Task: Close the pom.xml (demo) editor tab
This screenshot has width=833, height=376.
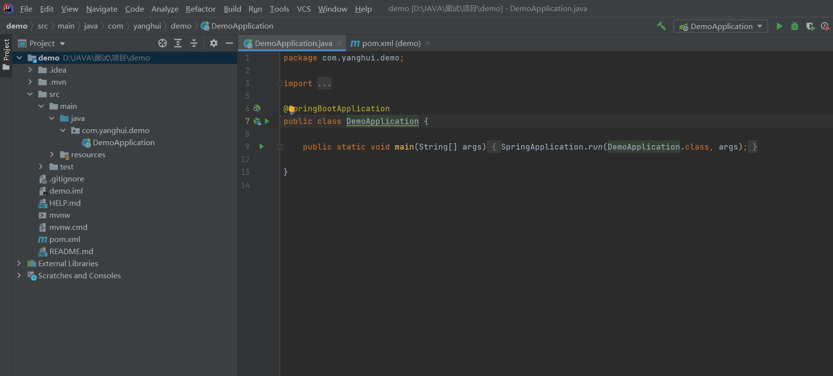Action: [428, 43]
